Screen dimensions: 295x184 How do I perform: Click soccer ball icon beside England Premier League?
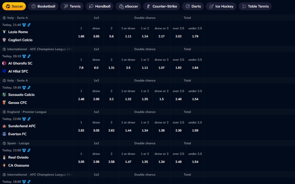tap(4, 112)
